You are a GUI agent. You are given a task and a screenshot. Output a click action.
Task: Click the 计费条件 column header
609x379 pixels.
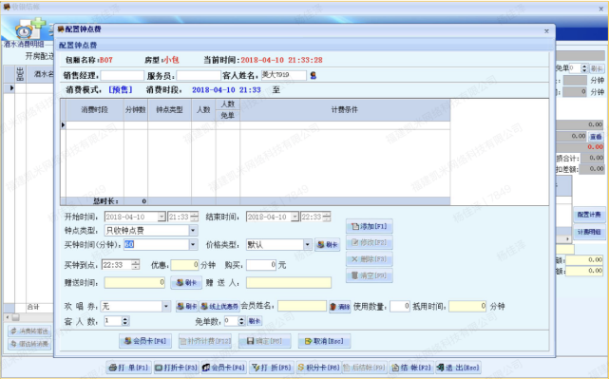click(x=345, y=110)
